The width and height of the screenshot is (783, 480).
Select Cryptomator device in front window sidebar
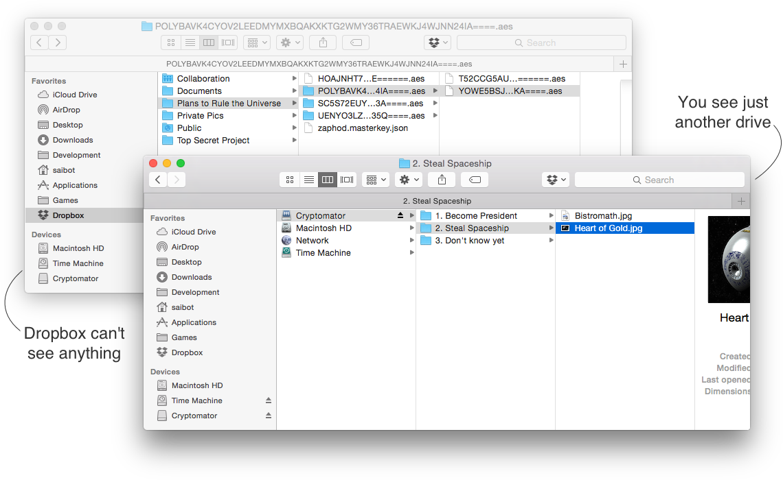(194, 416)
